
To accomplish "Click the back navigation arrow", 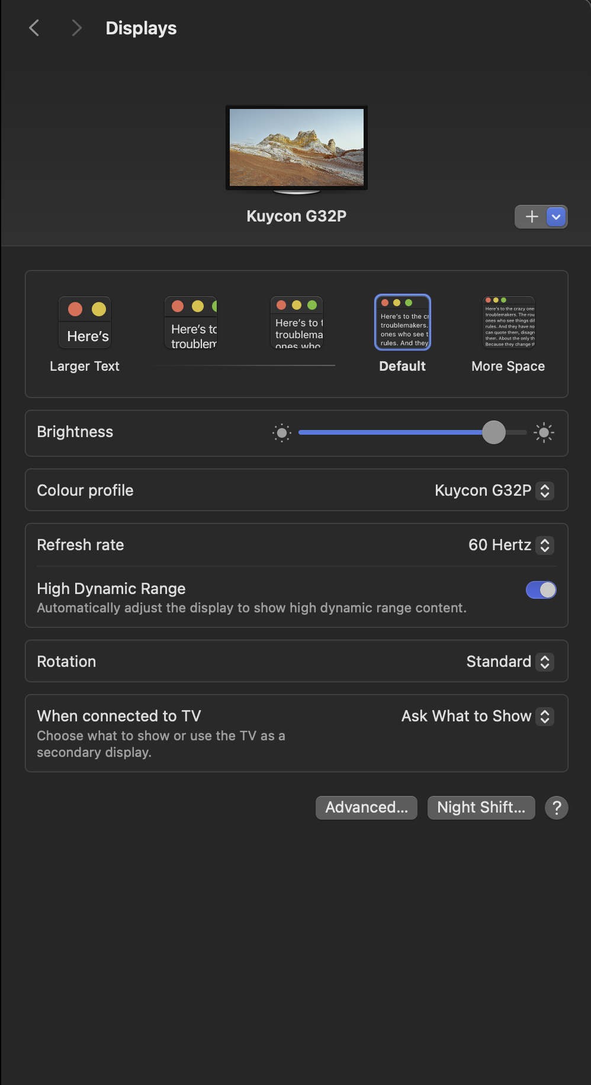I will [34, 27].
